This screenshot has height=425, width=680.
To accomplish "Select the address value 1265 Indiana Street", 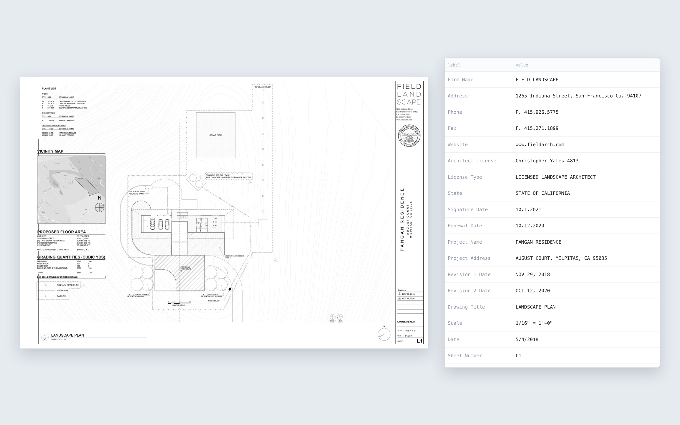I will (x=578, y=96).
